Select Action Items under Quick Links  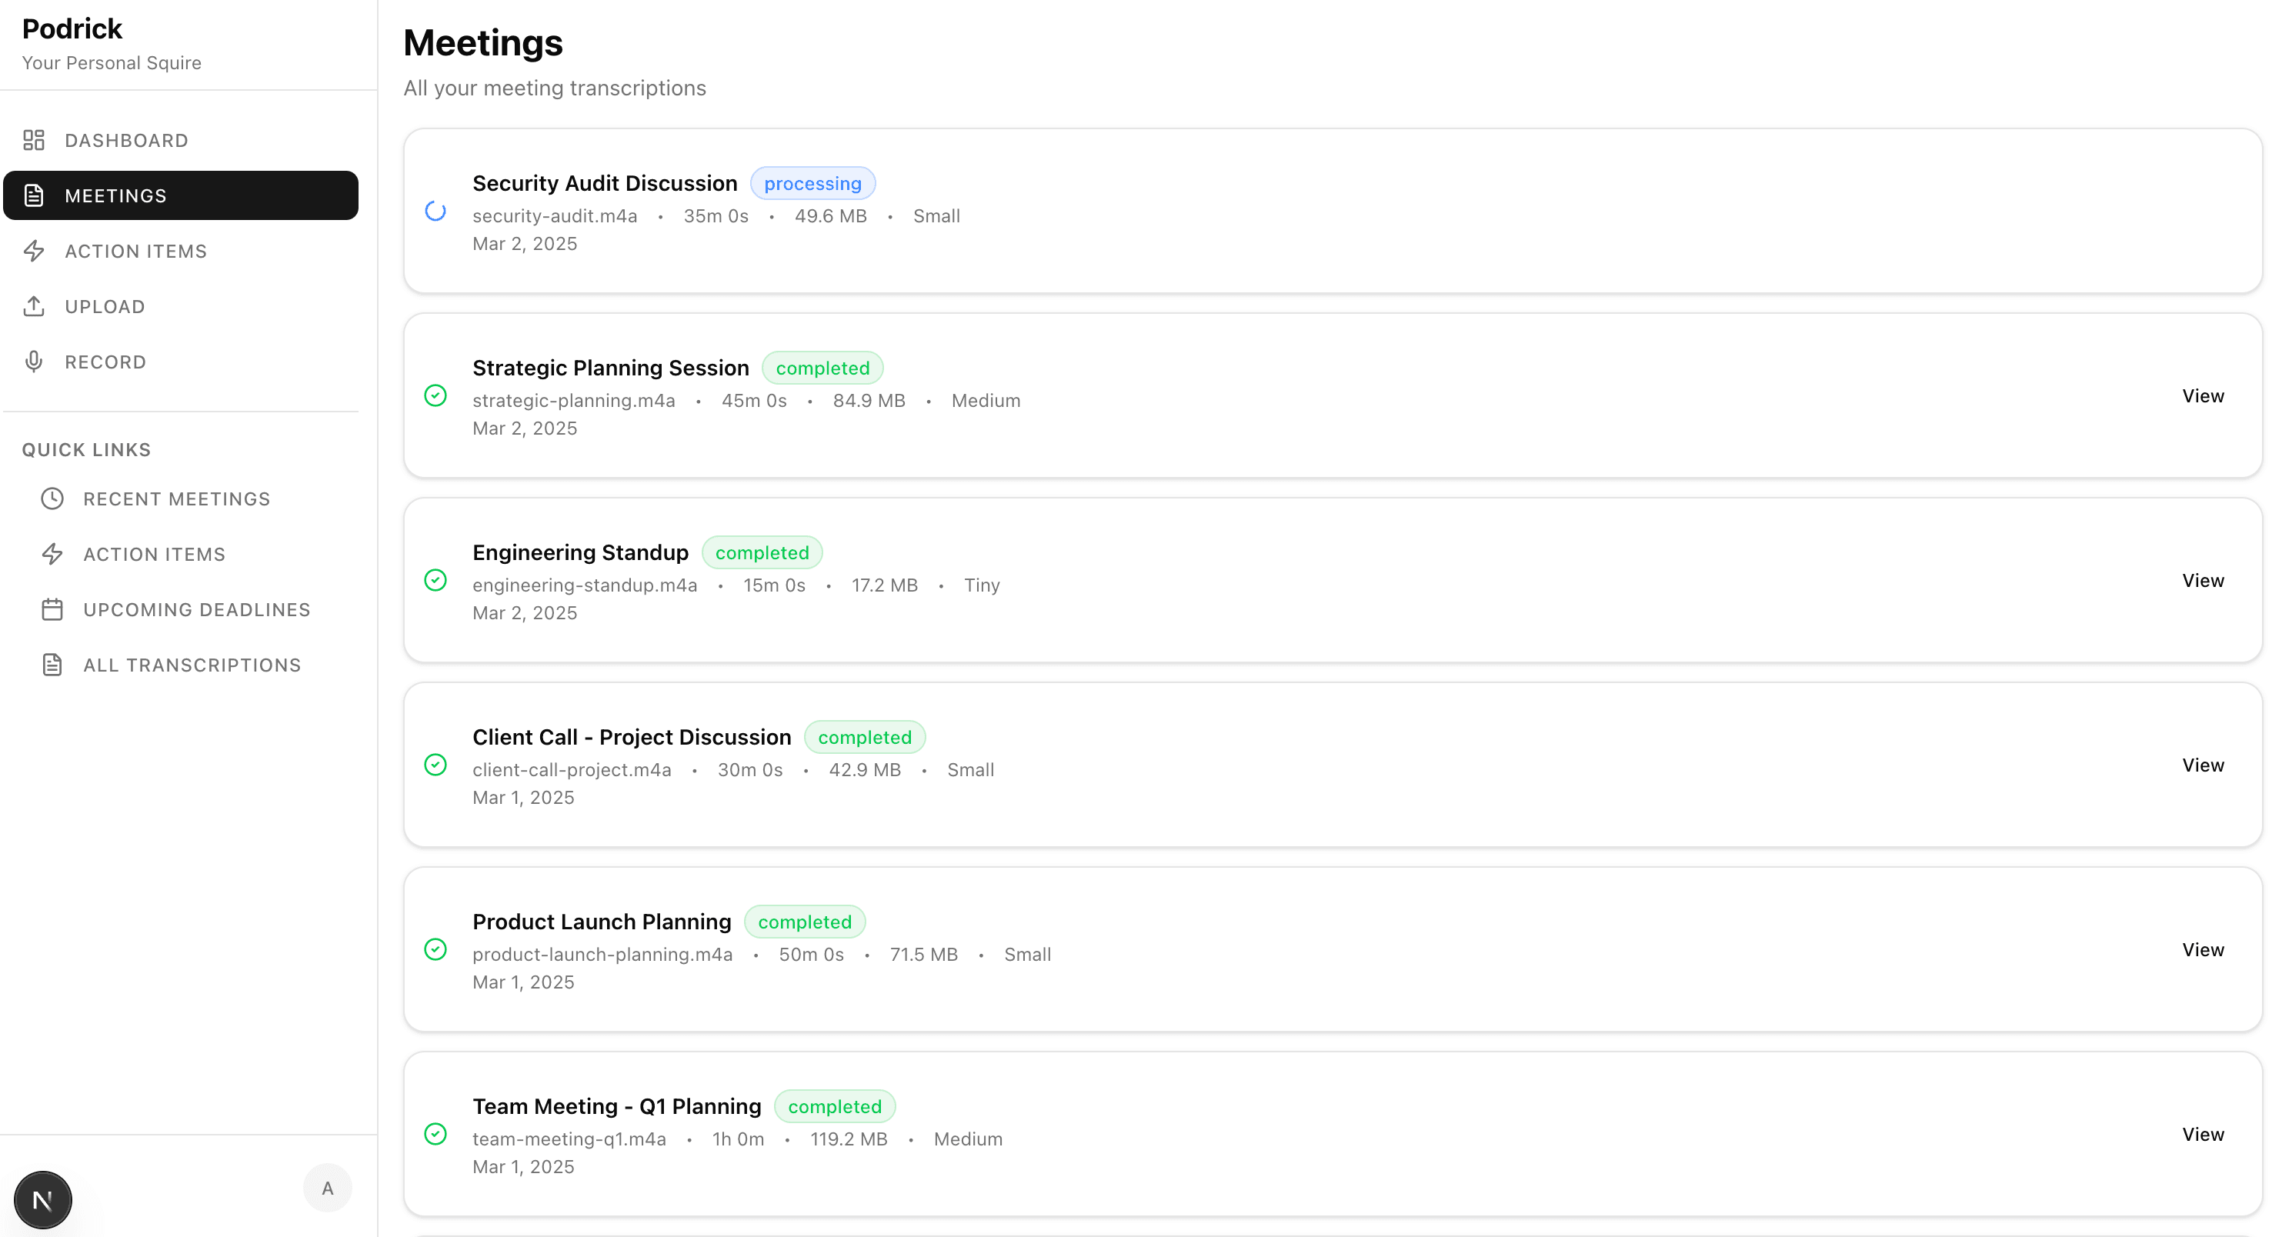[154, 555]
